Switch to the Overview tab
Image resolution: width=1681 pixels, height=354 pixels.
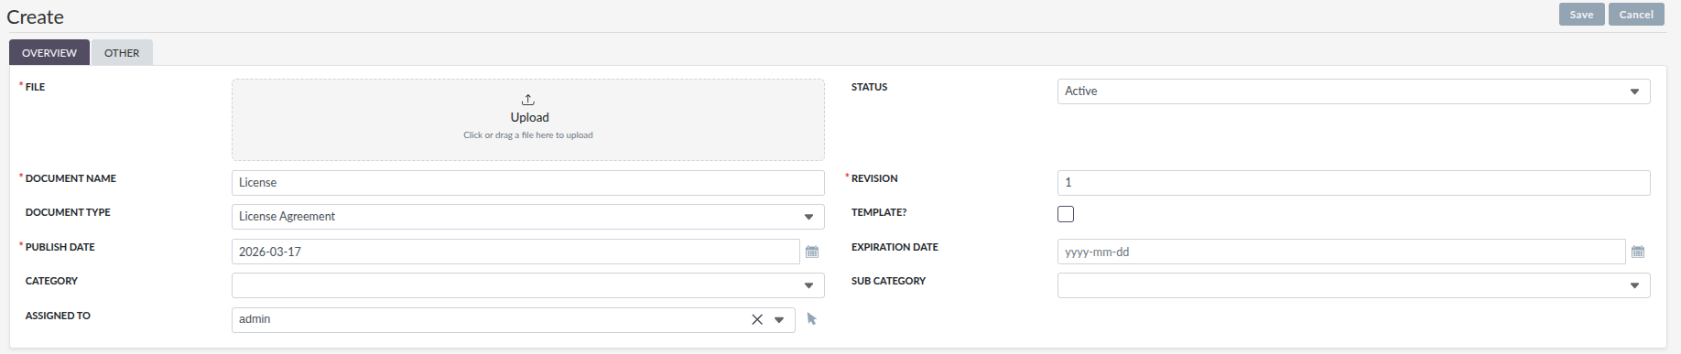coord(49,52)
